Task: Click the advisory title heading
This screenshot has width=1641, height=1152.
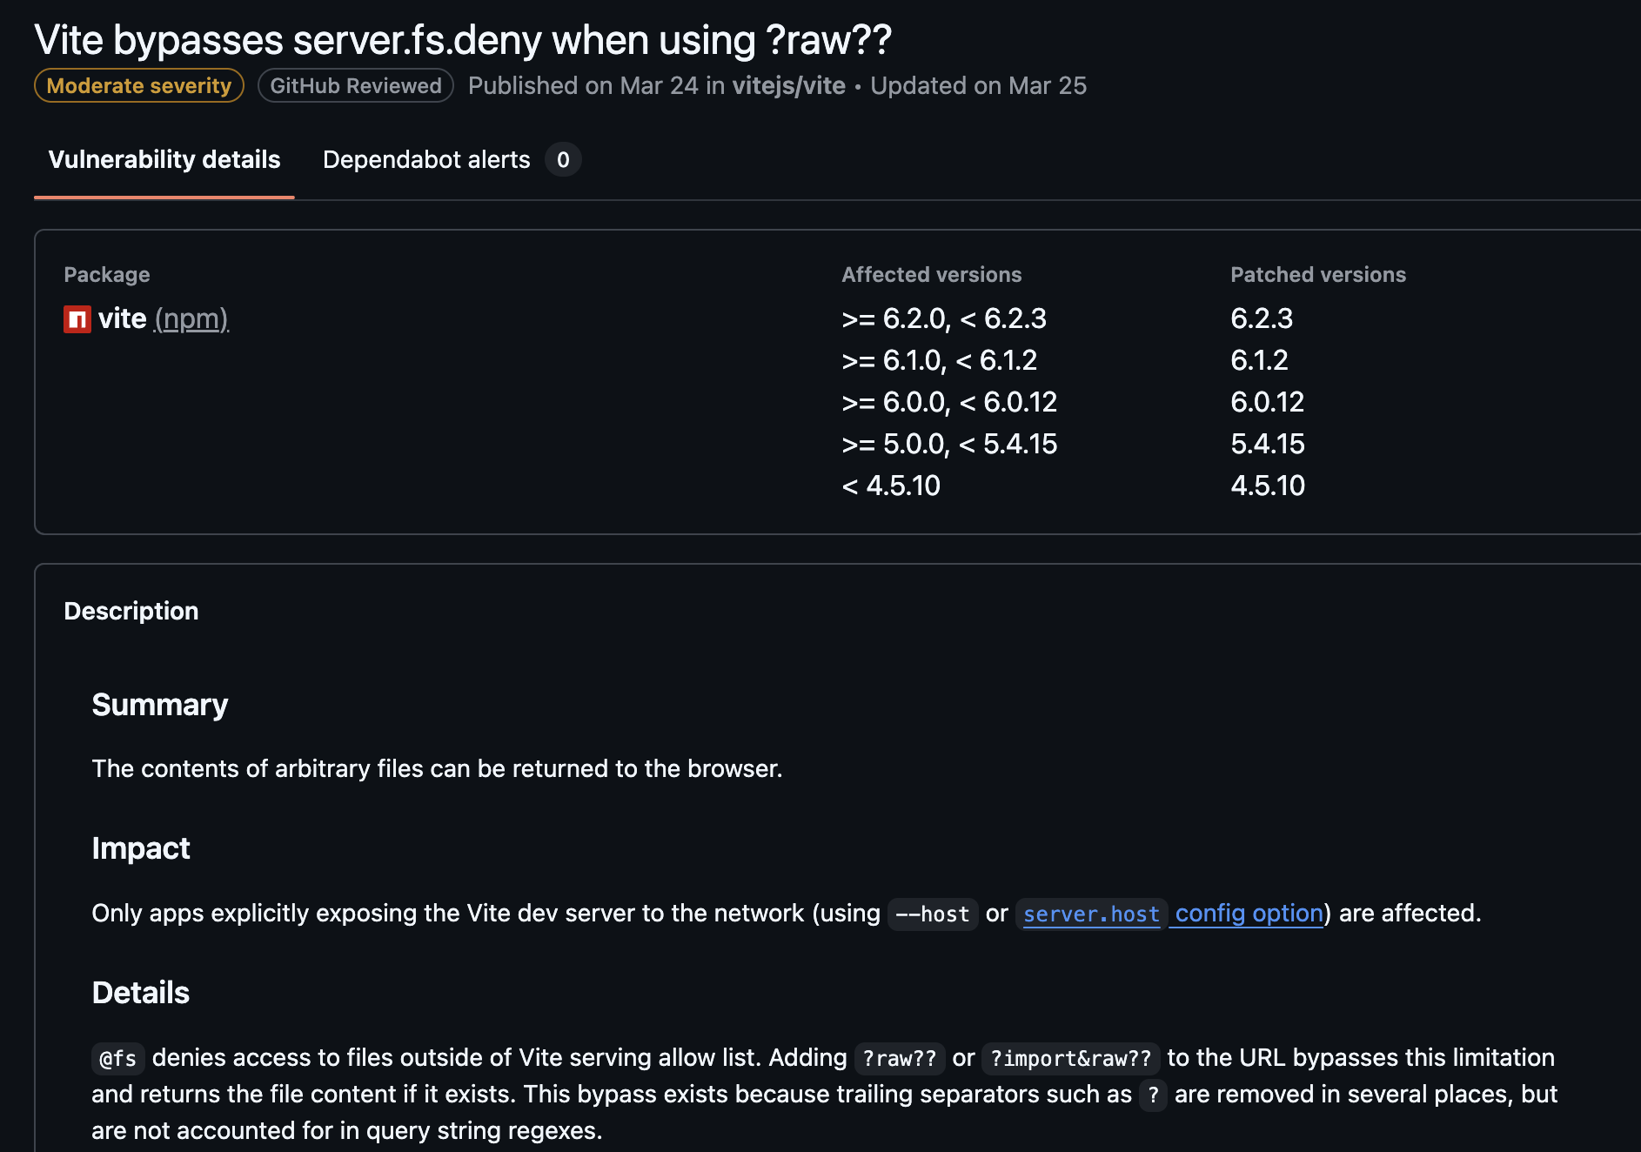Action: click(462, 40)
